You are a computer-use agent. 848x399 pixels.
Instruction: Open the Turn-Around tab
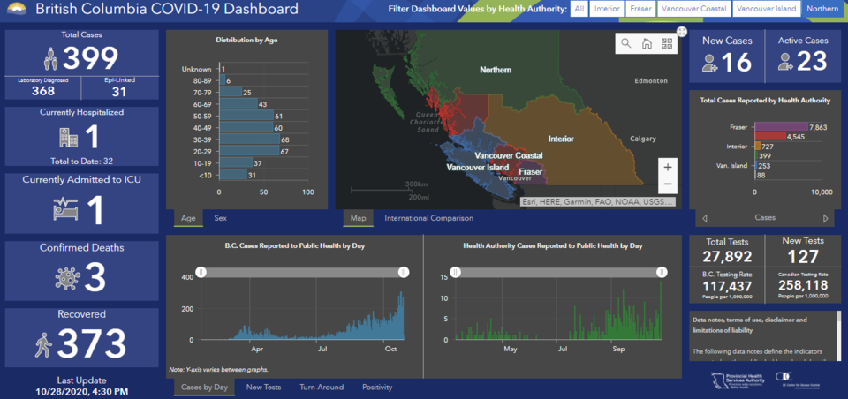[x=322, y=388]
